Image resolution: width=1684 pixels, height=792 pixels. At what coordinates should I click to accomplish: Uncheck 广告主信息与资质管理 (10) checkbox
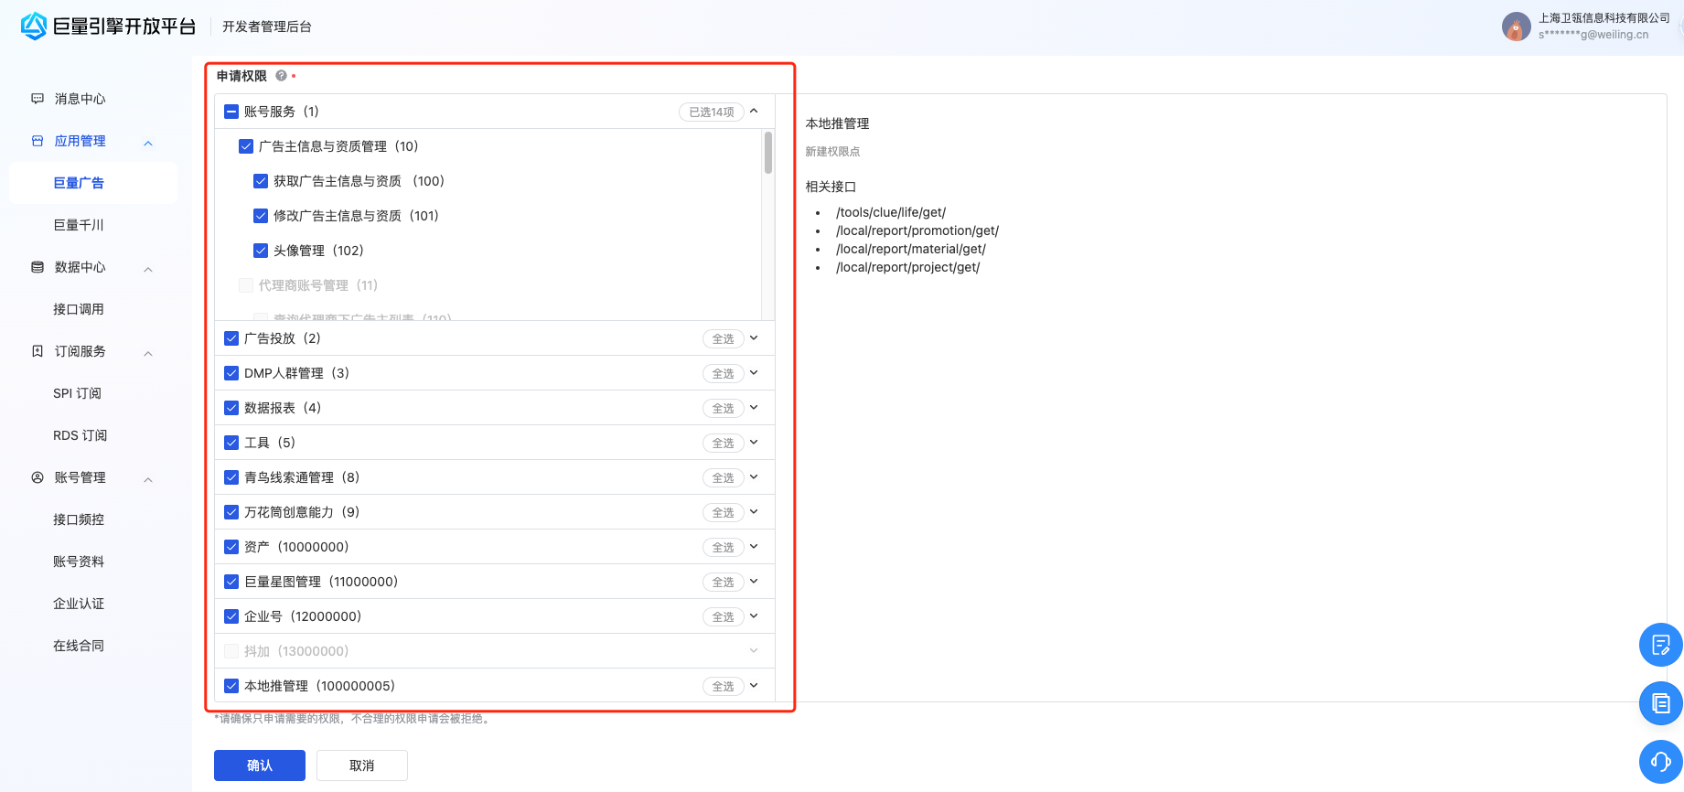point(246,146)
